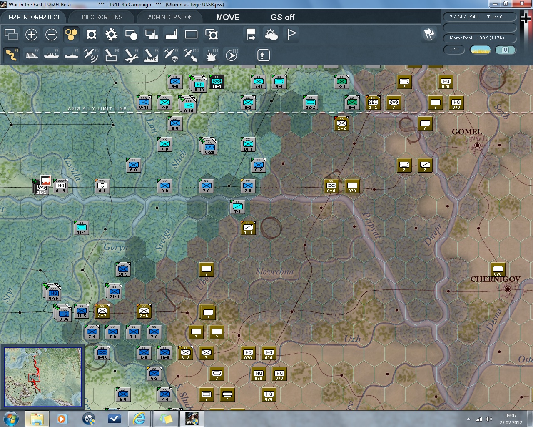Viewport: 533px width, 427px height.
Task: Click the zero counter pill indicator
Action: pyautogui.click(x=505, y=50)
